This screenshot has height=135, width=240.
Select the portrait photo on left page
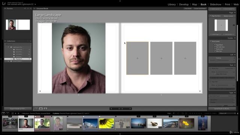click(79, 58)
